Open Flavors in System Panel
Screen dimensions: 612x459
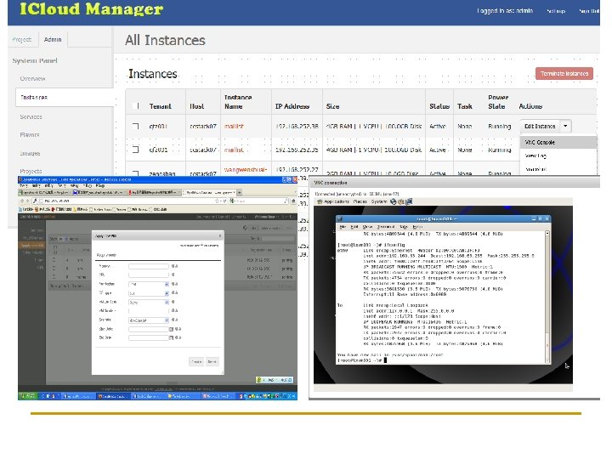[x=30, y=134]
